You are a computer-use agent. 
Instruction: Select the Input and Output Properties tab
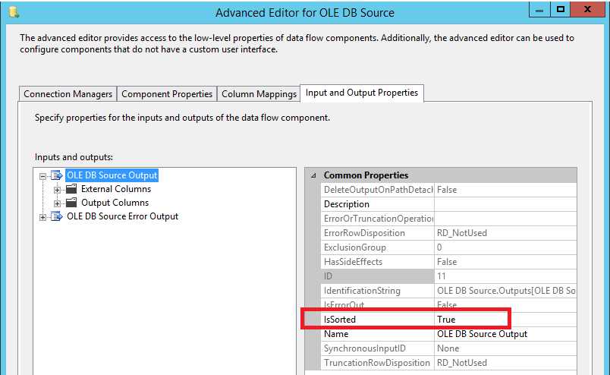click(x=362, y=93)
